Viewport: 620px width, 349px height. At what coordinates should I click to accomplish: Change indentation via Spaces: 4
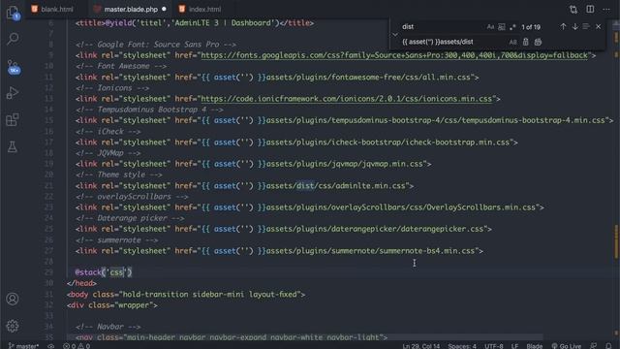(x=462, y=346)
